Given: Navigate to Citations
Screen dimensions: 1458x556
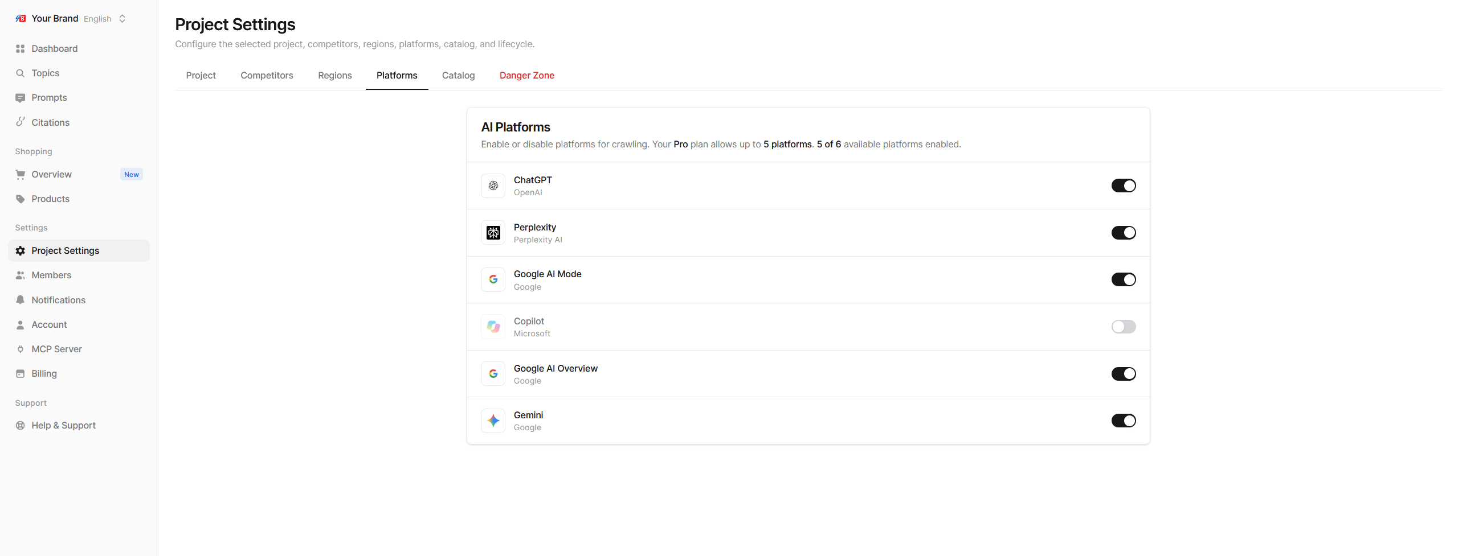Looking at the screenshot, I should coord(79,122).
